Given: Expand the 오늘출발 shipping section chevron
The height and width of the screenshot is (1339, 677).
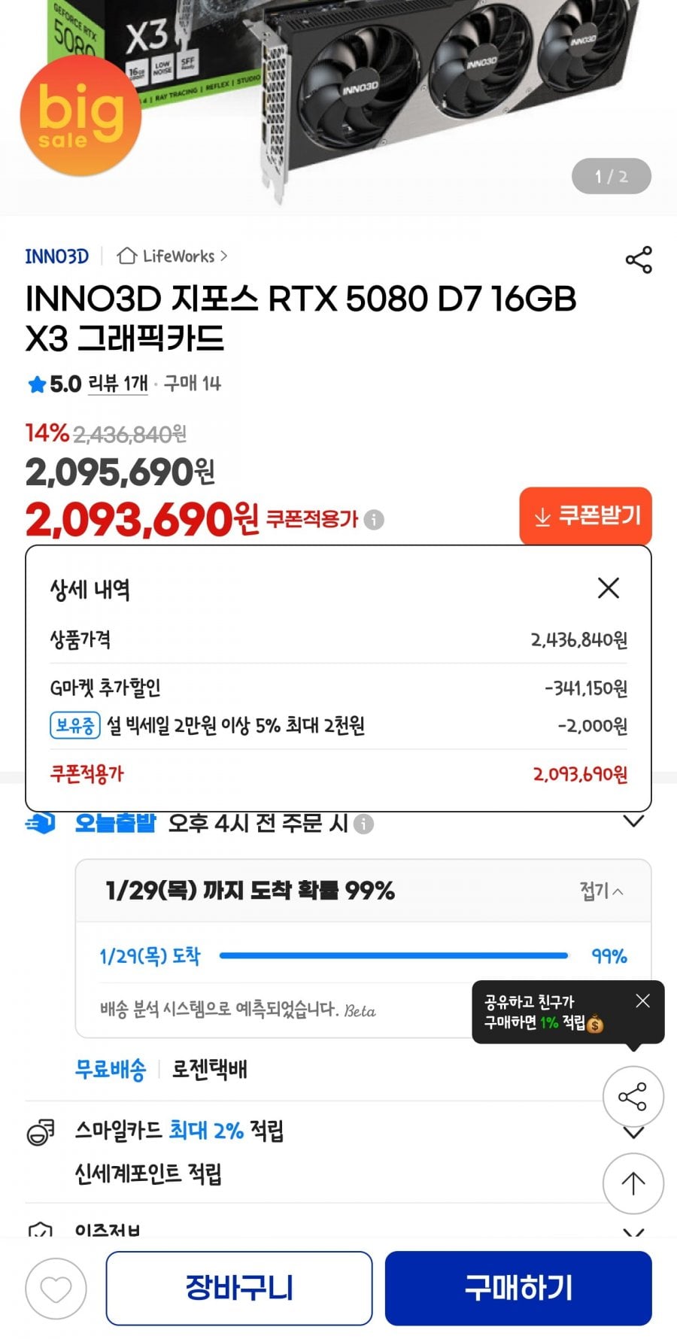Looking at the screenshot, I should point(634,821).
